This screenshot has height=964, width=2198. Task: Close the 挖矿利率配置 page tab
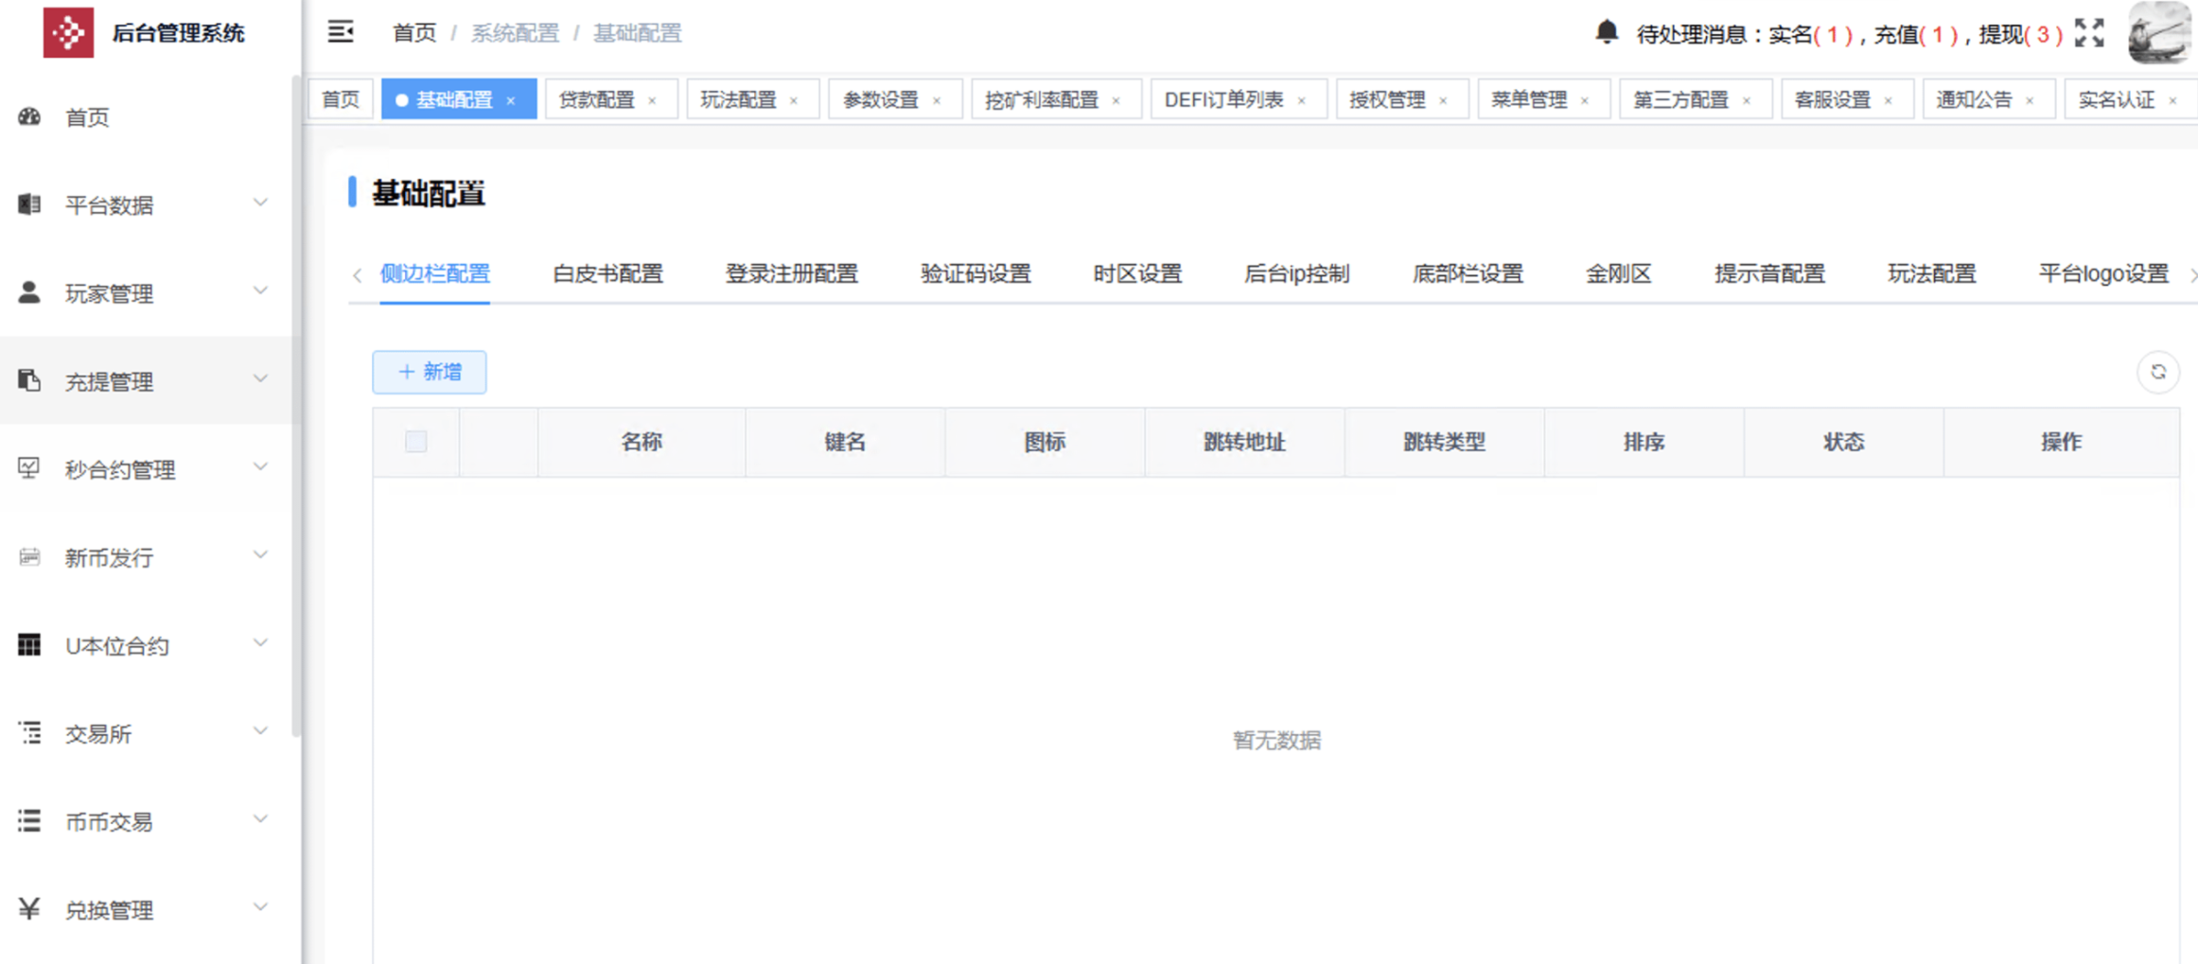(1117, 100)
